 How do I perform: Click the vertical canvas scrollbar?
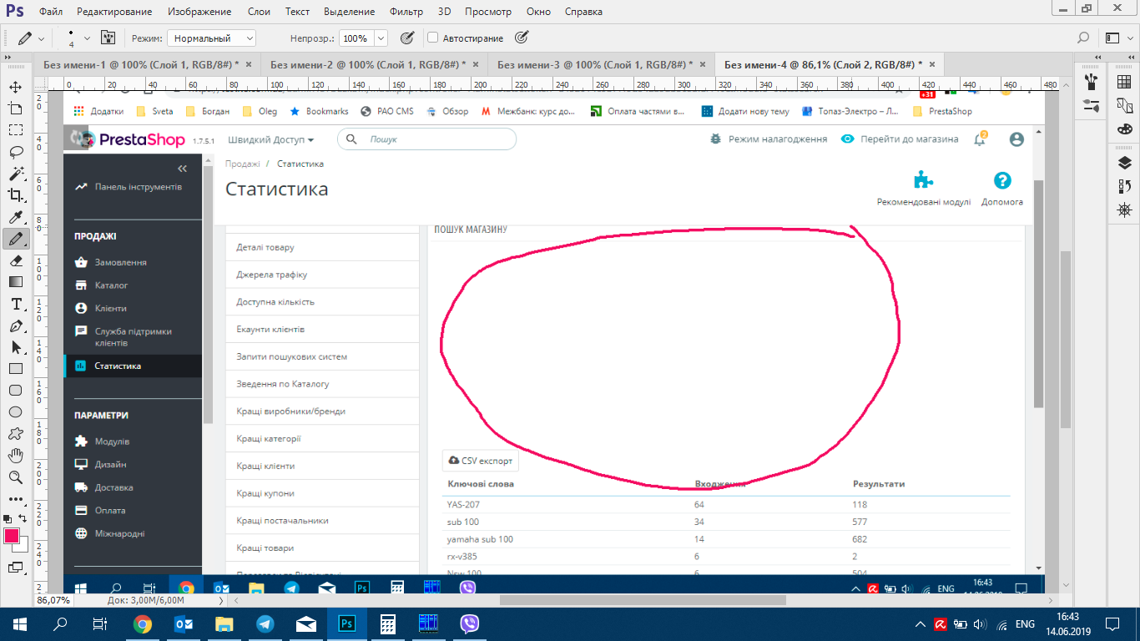pyautogui.click(x=1065, y=339)
